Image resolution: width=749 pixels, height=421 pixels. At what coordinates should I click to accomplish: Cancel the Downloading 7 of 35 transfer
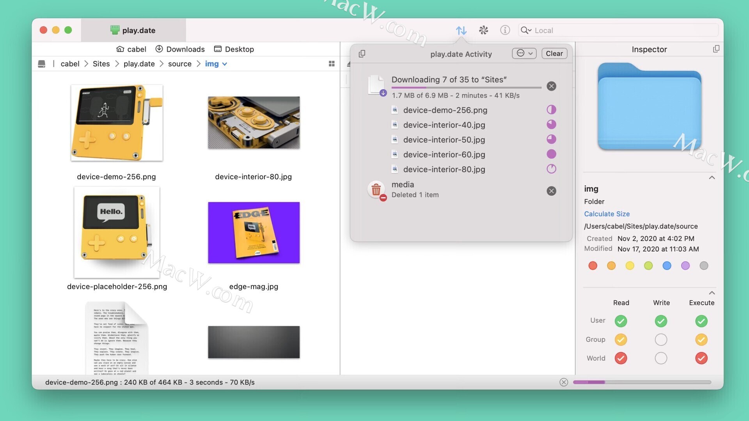tap(551, 86)
